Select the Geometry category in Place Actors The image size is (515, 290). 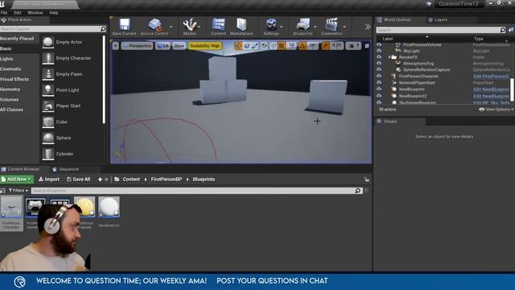[x=10, y=89]
